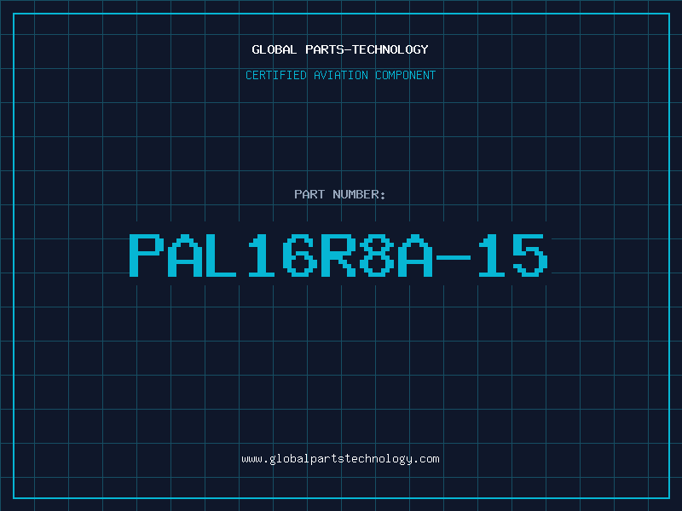The width and height of the screenshot is (682, 511).
Task: Click the www prefix of the website address
Action: coord(251,459)
